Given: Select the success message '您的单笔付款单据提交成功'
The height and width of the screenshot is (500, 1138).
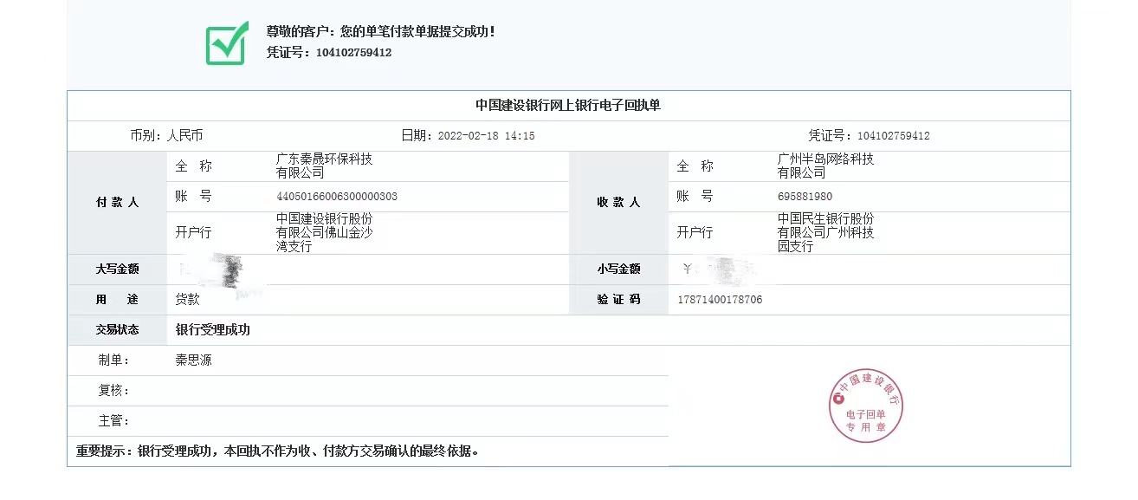Looking at the screenshot, I should 417,31.
